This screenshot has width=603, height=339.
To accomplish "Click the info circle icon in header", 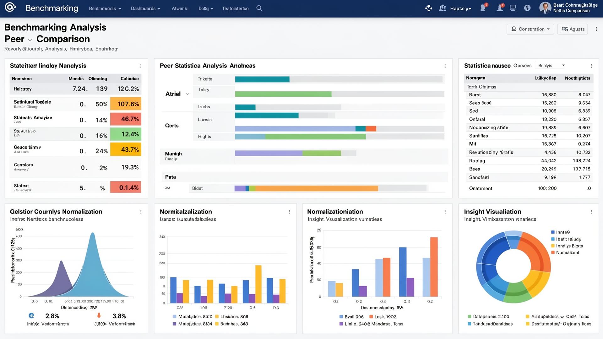I will pos(527,8).
